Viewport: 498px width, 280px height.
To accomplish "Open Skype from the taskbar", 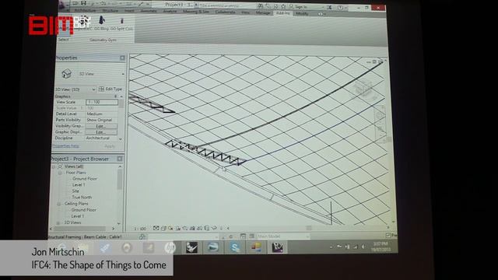I will [x=235, y=247].
